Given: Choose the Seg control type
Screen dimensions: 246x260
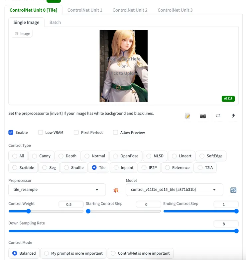Looking at the screenshot, I should [49, 168].
